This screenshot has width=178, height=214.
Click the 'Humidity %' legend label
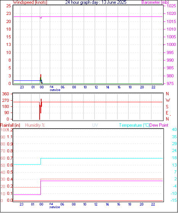click(x=35, y=125)
